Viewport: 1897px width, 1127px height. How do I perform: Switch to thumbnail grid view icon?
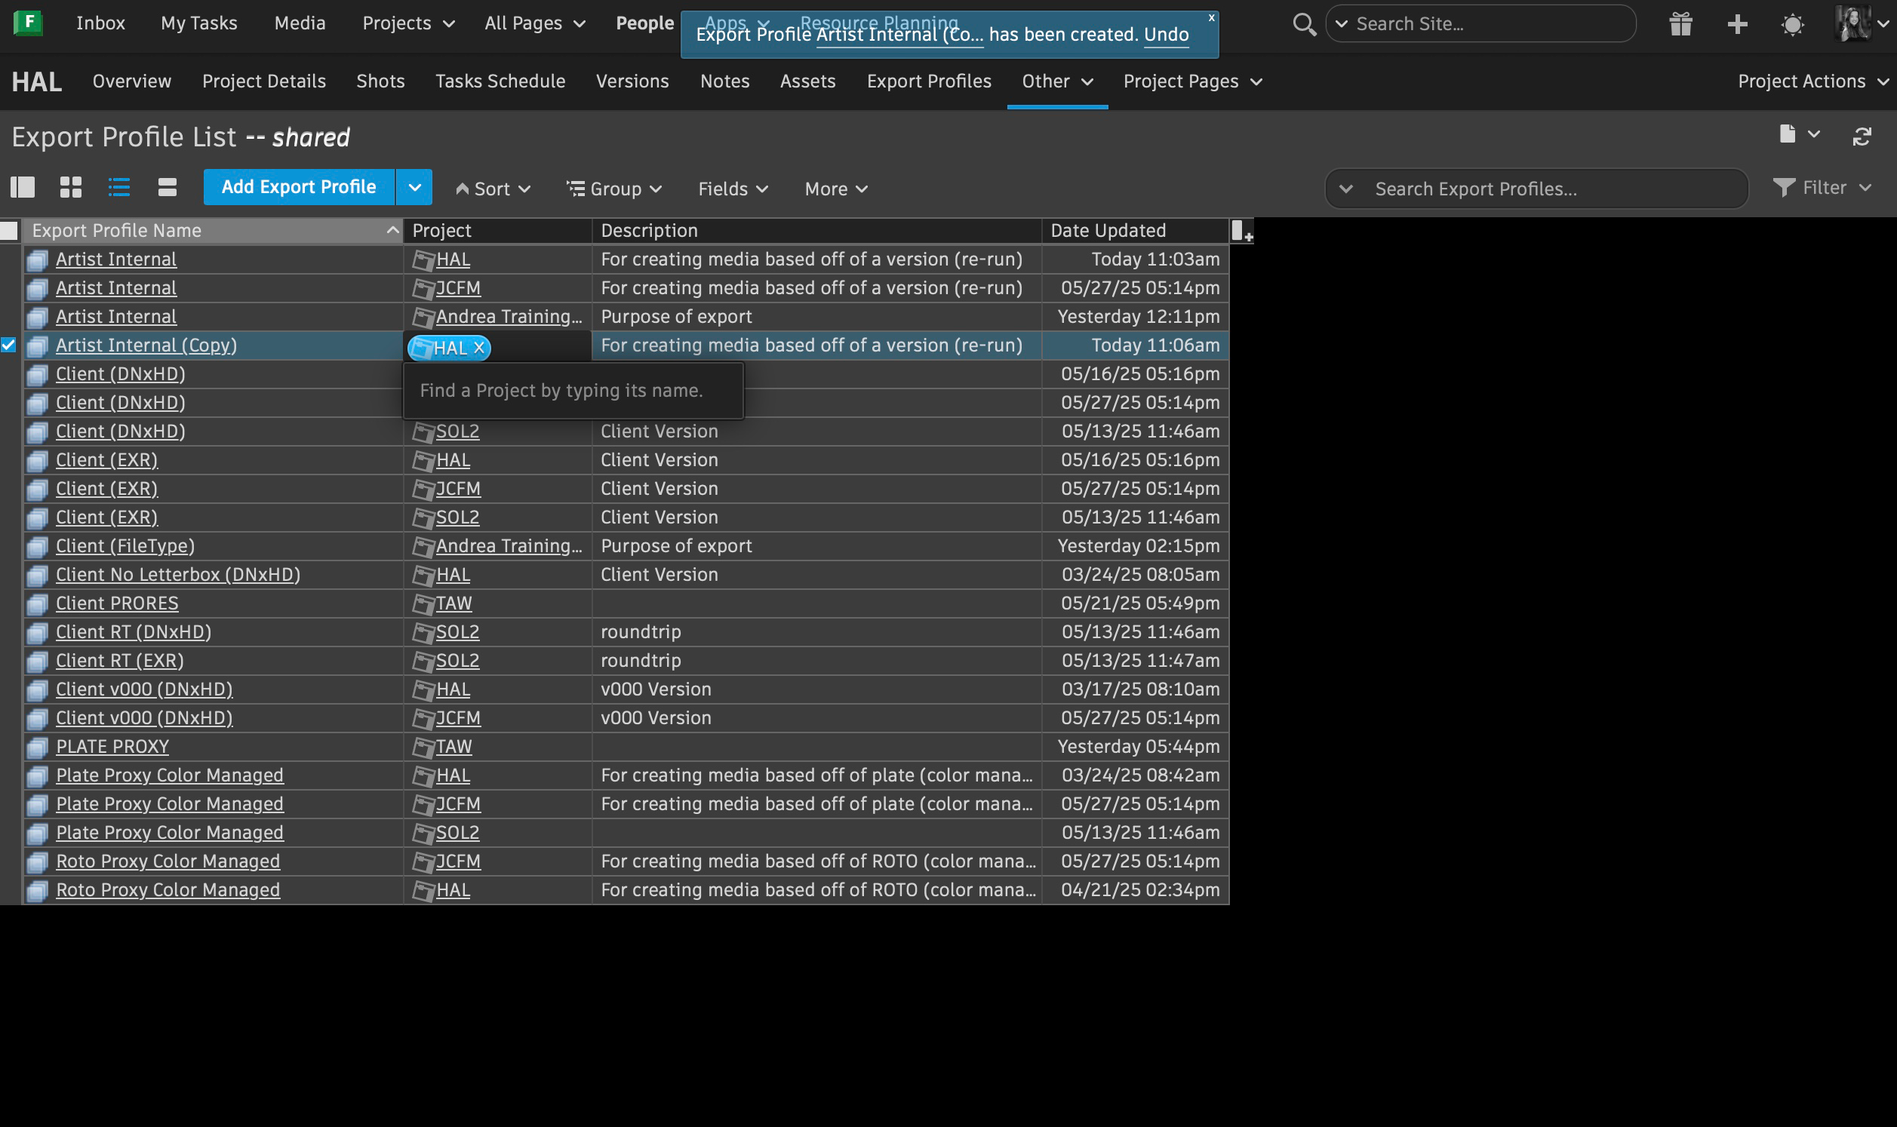tap(71, 187)
